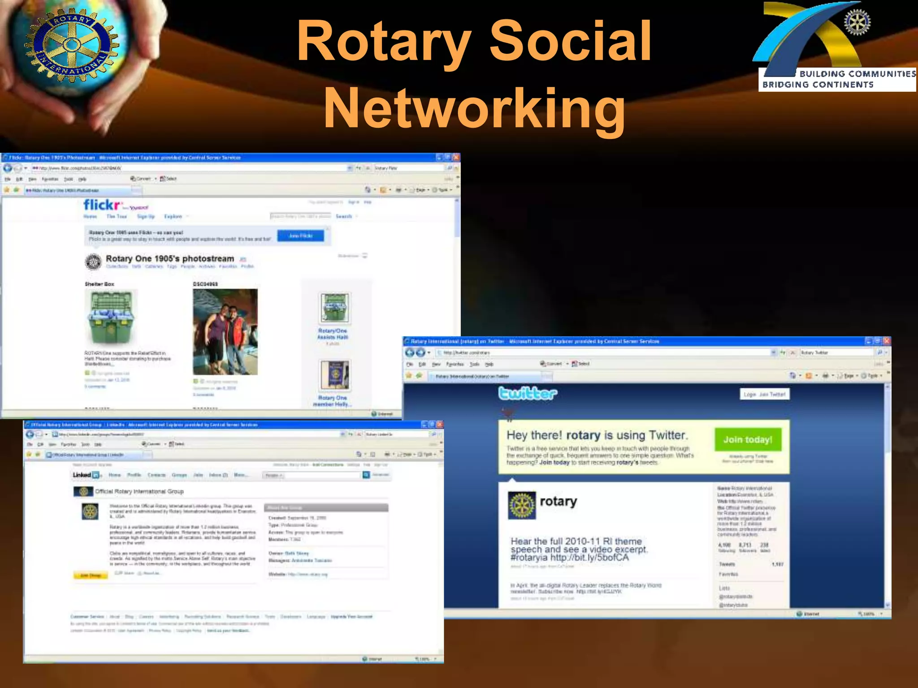Click the Forward button in the Twitter browser window

[420, 353]
